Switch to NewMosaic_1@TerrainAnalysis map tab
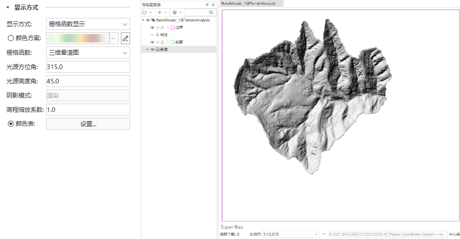Viewport: 460px width, 239px height. (249, 3)
